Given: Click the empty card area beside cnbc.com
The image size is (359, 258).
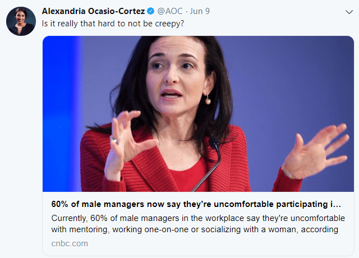Looking at the screenshot, I should (x=220, y=243).
